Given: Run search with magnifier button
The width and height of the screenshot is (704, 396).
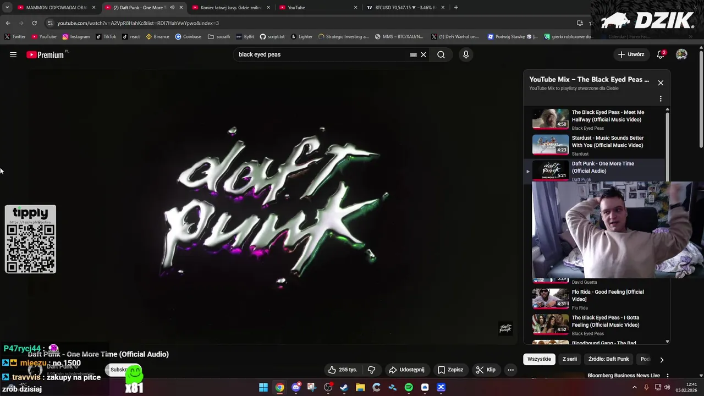Looking at the screenshot, I should coord(441,54).
